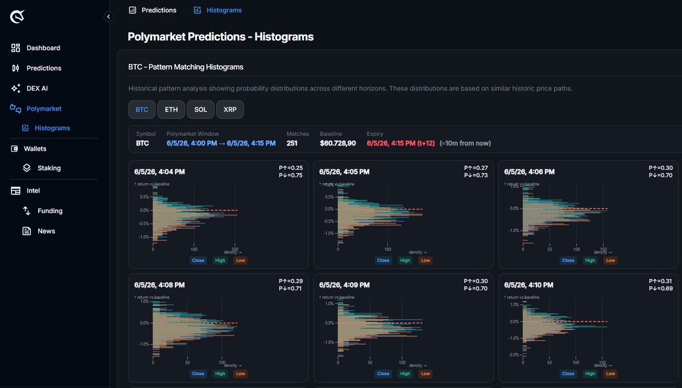The height and width of the screenshot is (388, 682).
Task: Toggle High series in 4:09 PM chart
Action: tap(405, 374)
